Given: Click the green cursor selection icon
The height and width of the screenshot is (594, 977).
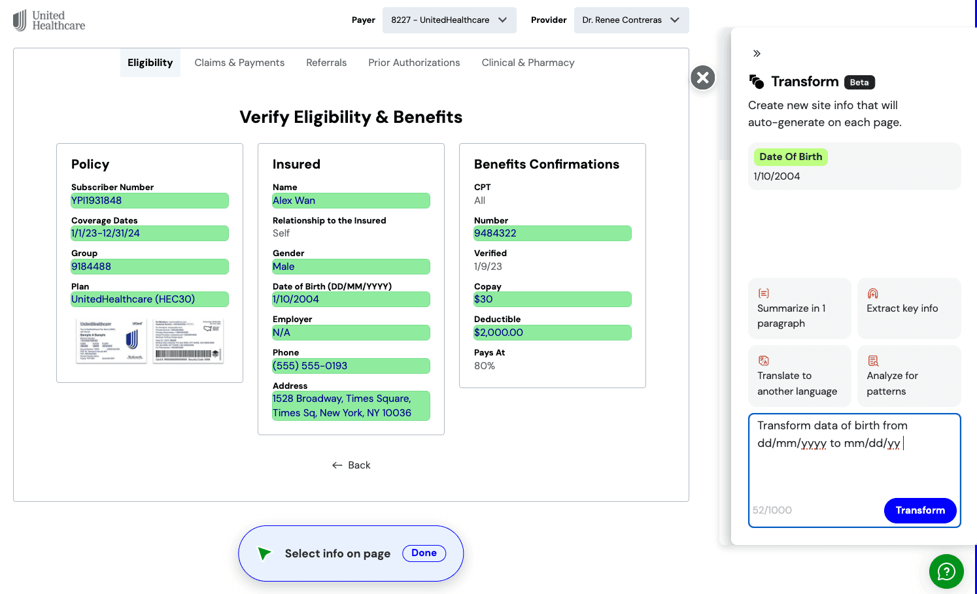Looking at the screenshot, I should (264, 553).
